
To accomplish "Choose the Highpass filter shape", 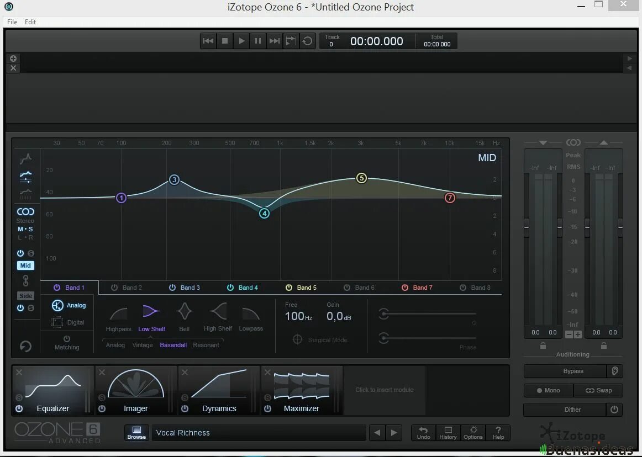I will click(x=118, y=319).
